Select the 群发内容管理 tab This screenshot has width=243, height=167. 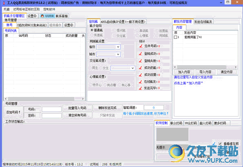[x=183, y=22]
